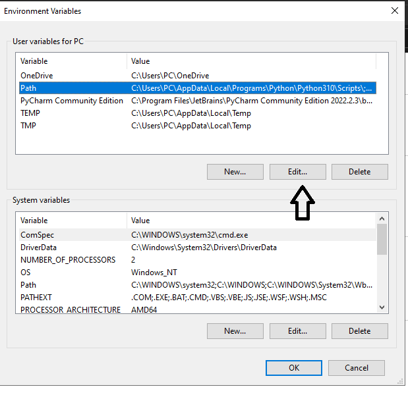Select the DriverData system variable
The image size is (408, 393).
tap(198, 248)
